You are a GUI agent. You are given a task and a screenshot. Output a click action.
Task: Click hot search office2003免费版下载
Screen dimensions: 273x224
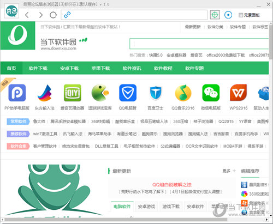225,55
